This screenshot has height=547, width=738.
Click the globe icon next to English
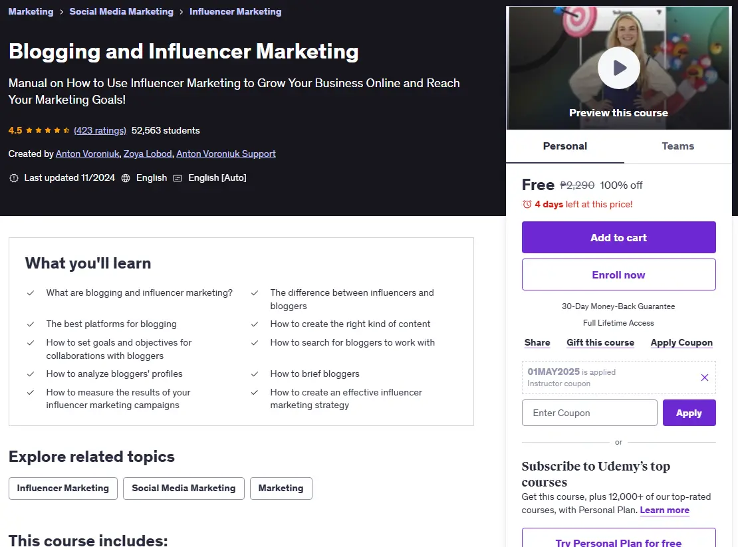click(126, 177)
